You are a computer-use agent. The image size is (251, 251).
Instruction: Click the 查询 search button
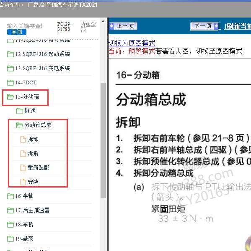click(x=17, y=32)
